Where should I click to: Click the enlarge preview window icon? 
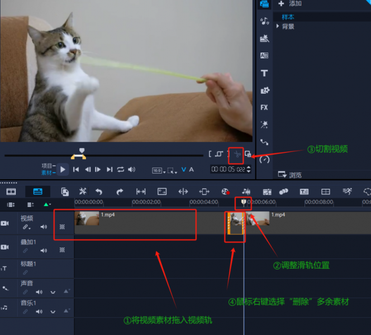[248, 154]
